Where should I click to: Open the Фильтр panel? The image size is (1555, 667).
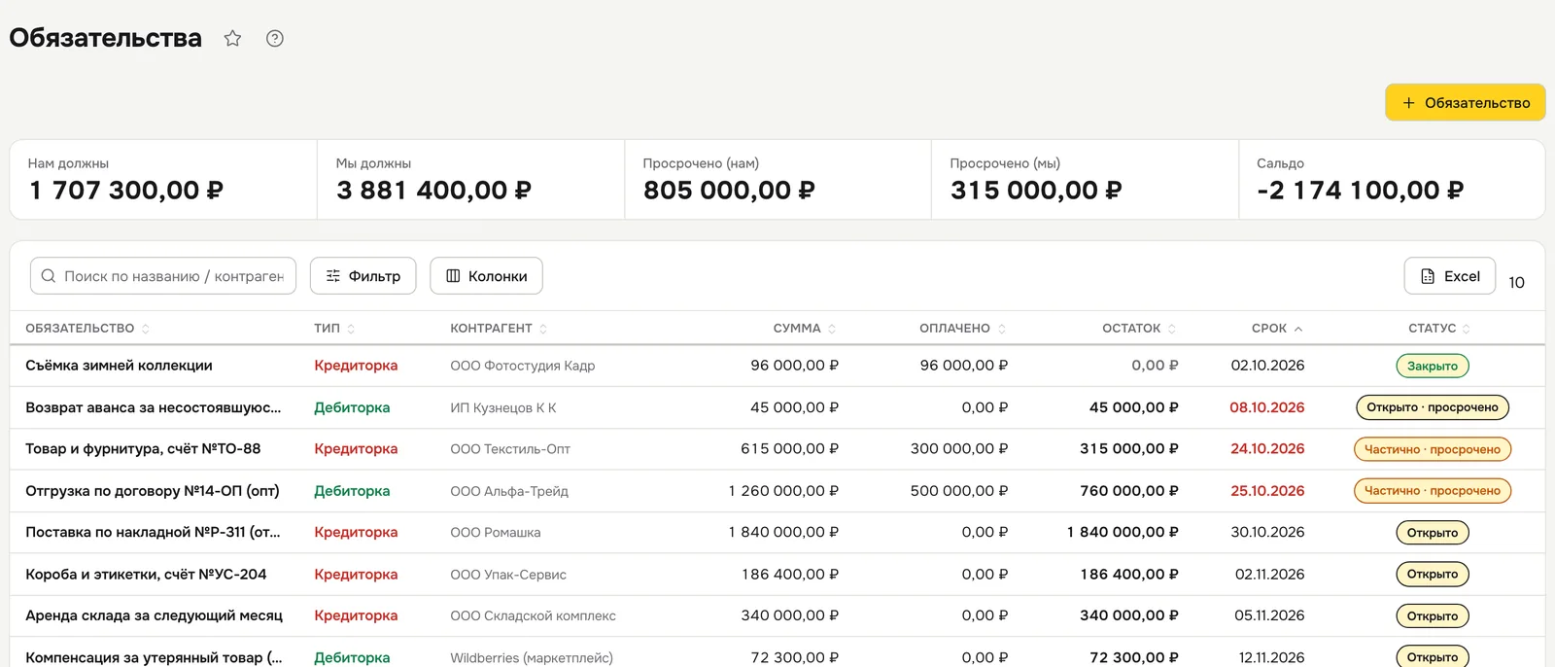[x=363, y=276]
